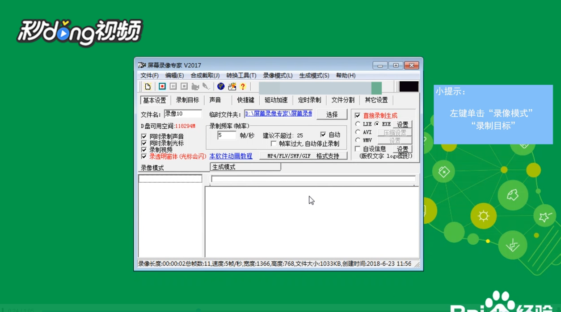561x312 pixels.
Task: Open help using the question mark icon
Action: coord(243,87)
